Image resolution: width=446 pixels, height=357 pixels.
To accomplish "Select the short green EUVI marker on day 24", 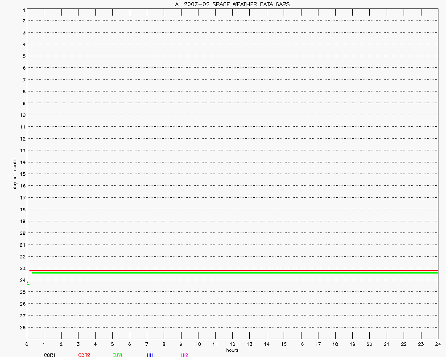I will click(x=28, y=284).
